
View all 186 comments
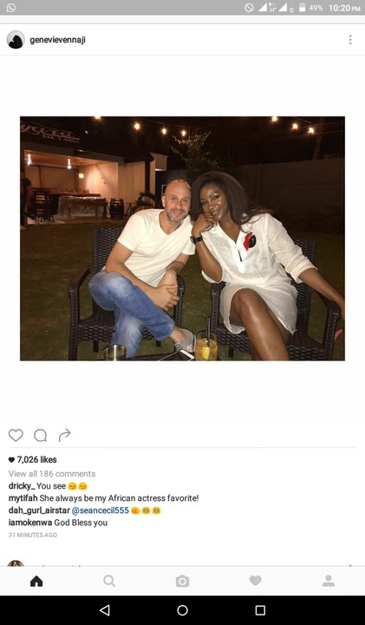coord(52,474)
